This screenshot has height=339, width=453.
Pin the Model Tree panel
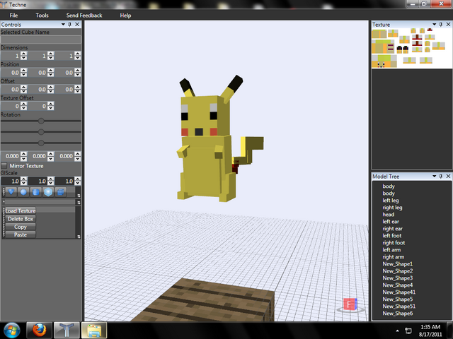click(441, 176)
